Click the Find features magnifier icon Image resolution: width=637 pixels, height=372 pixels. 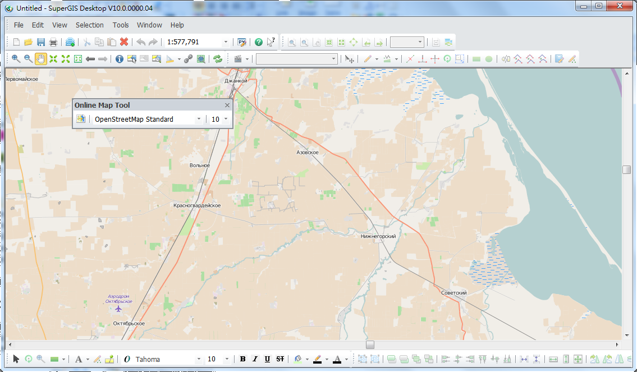click(157, 59)
